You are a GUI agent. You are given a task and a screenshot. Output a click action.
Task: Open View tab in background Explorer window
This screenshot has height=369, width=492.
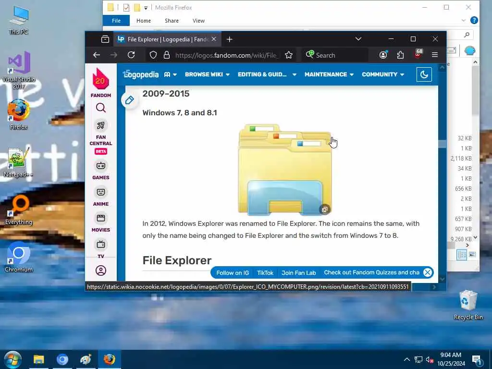point(198,21)
